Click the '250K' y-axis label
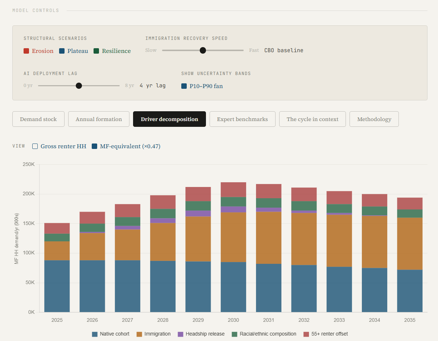 pos(29,164)
